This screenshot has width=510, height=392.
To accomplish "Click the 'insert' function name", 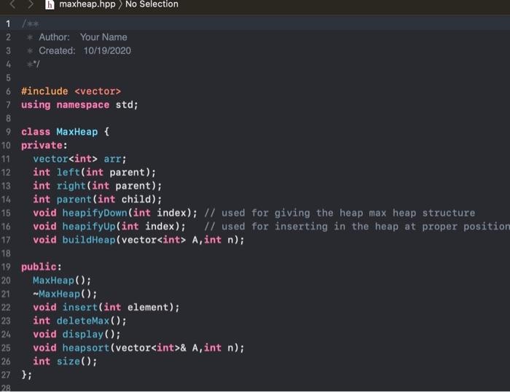I will [x=80, y=307].
